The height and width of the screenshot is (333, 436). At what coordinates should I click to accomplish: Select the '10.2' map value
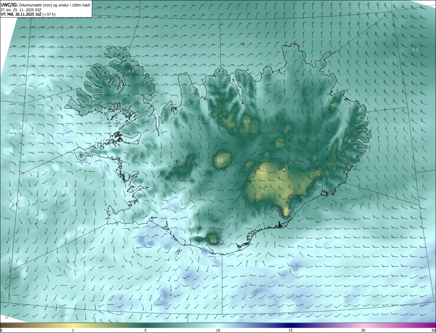click(x=31, y=174)
